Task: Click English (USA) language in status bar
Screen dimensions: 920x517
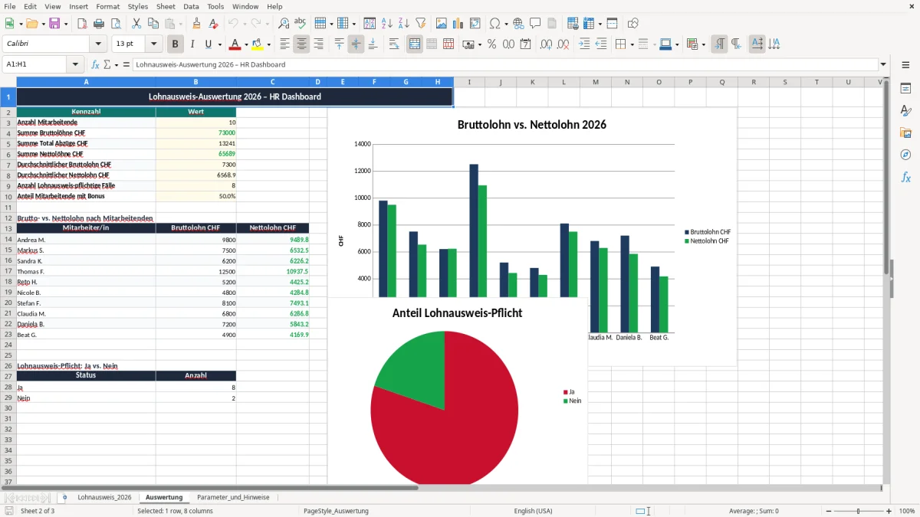Action: tap(533, 511)
